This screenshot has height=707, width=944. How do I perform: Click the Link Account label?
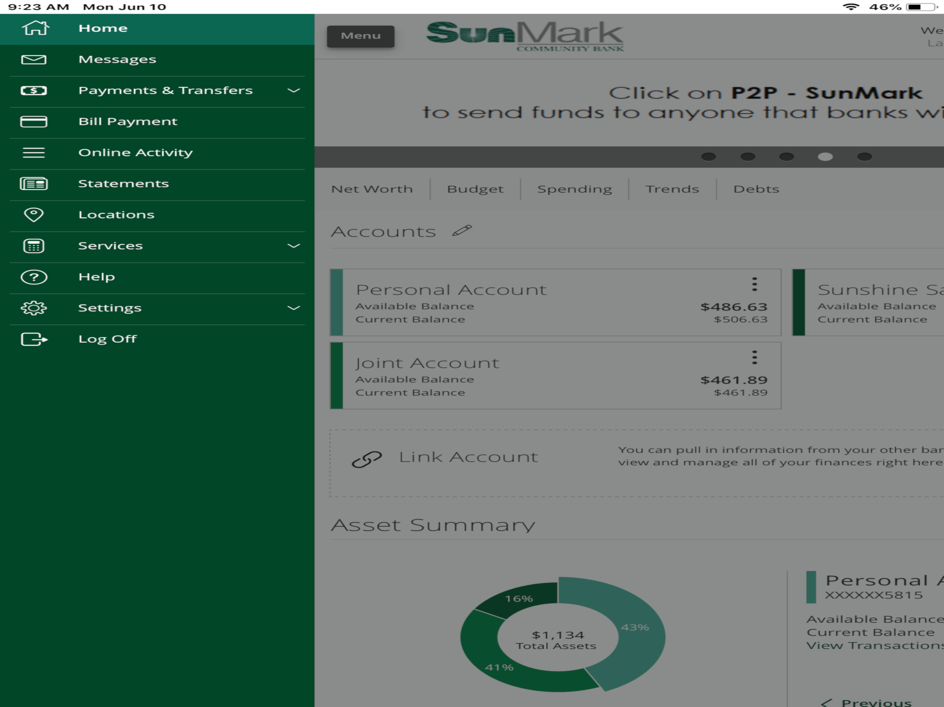pos(468,457)
